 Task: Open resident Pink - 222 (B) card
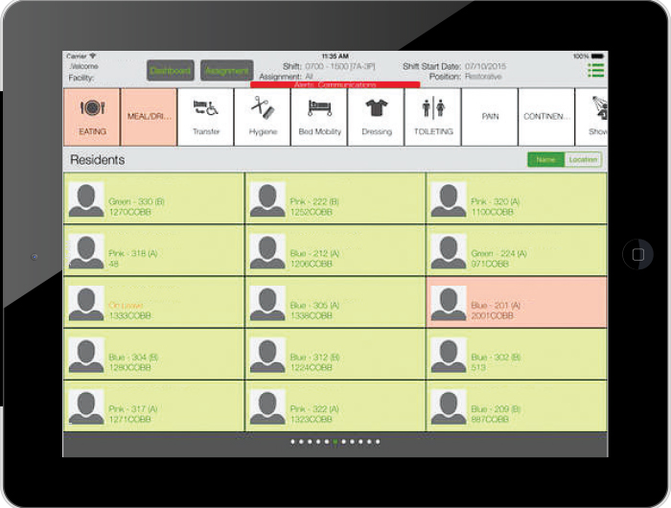335,198
